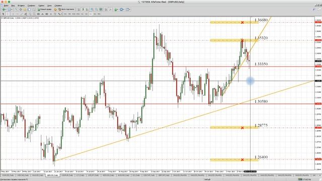Toggle Auto trading on or off
This screenshot has width=322, height=181.
(66, 10)
